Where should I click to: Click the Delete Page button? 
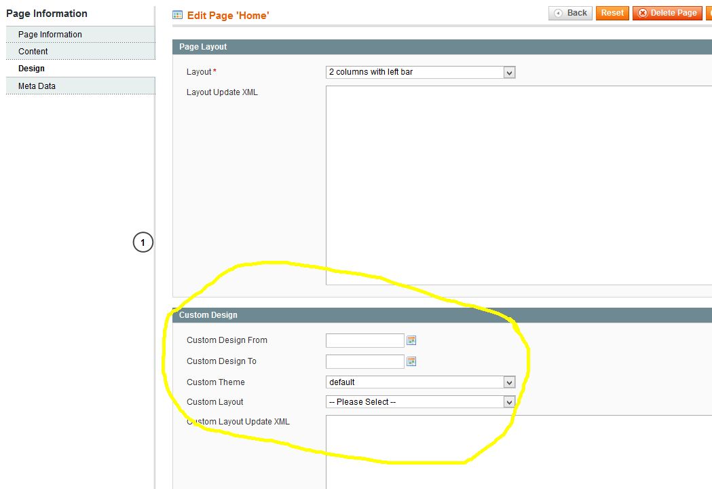(667, 13)
